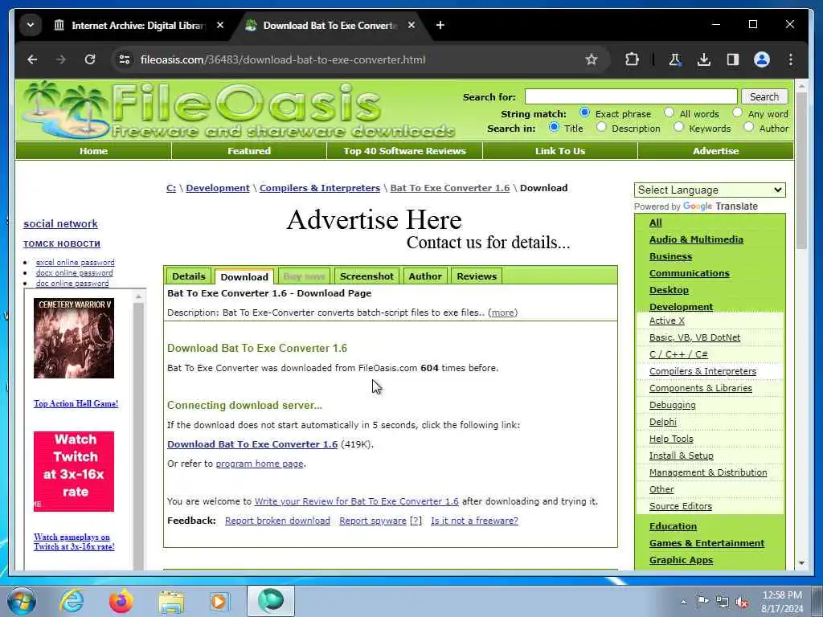Image resolution: width=823 pixels, height=617 pixels.
Task: Click the muted volume tray icon
Action: click(742, 603)
